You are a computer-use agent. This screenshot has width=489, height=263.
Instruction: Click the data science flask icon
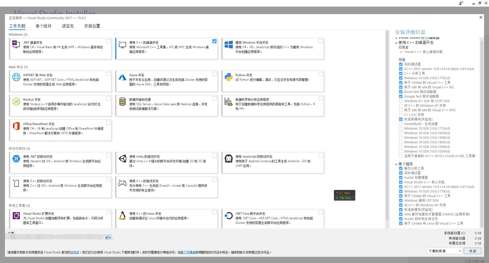coord(228,102)
